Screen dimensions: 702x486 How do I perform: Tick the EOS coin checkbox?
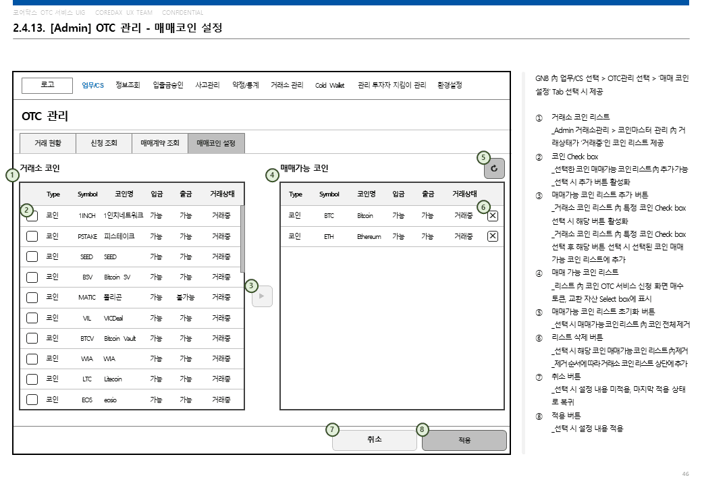pos(32,399)
